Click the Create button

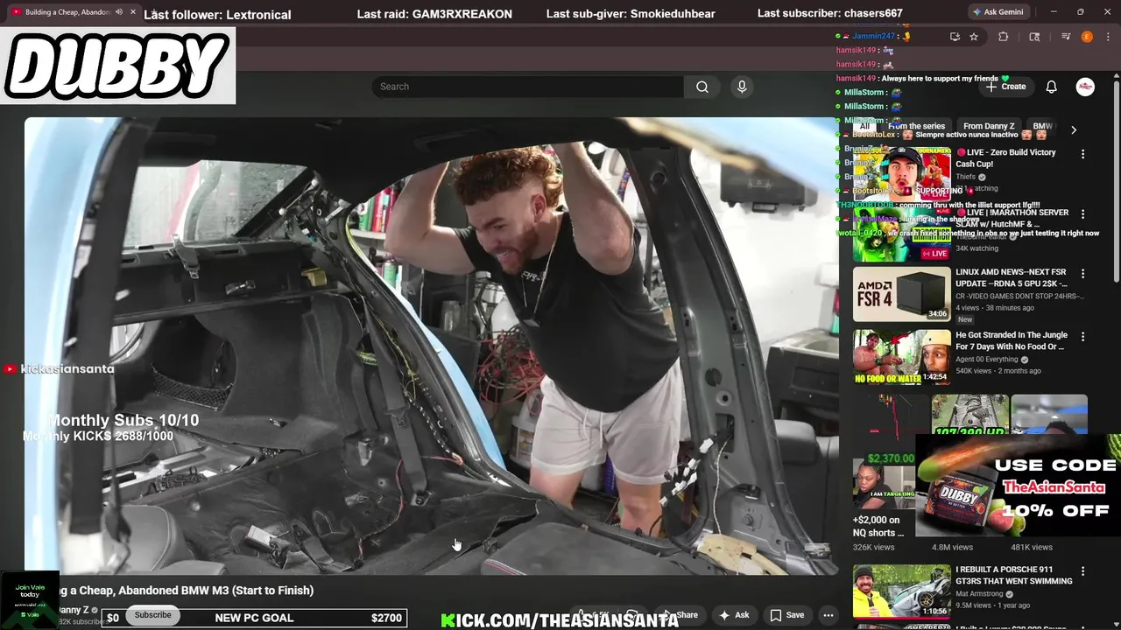(x=1005, y=87)
